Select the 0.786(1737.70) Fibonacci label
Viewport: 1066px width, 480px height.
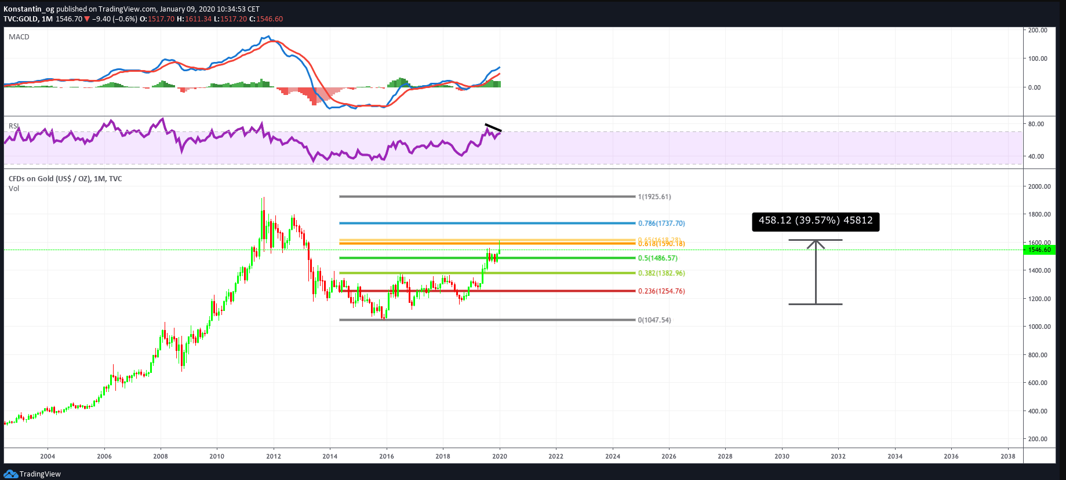[661, 223]
